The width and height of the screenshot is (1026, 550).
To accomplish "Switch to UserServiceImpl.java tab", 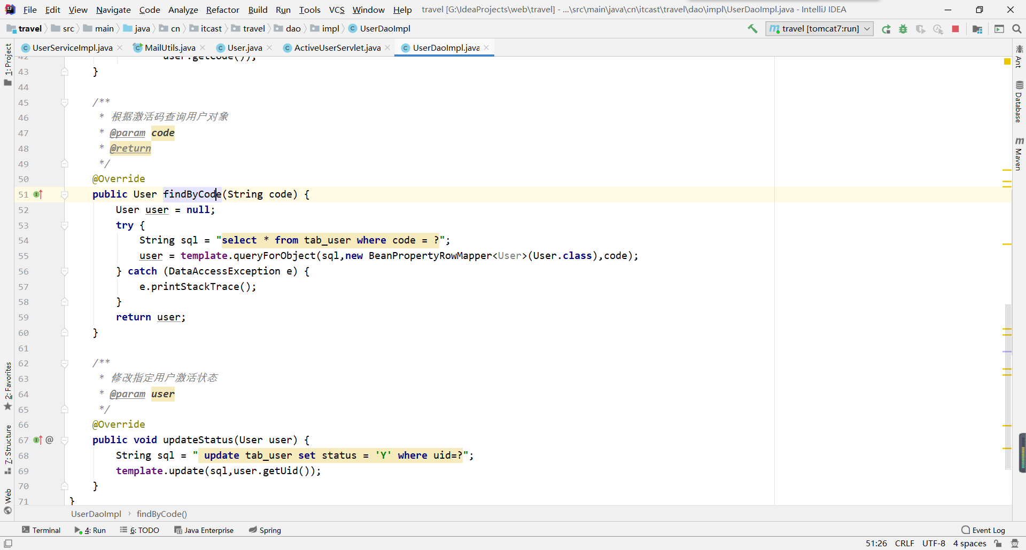I will tap(72, 48).
